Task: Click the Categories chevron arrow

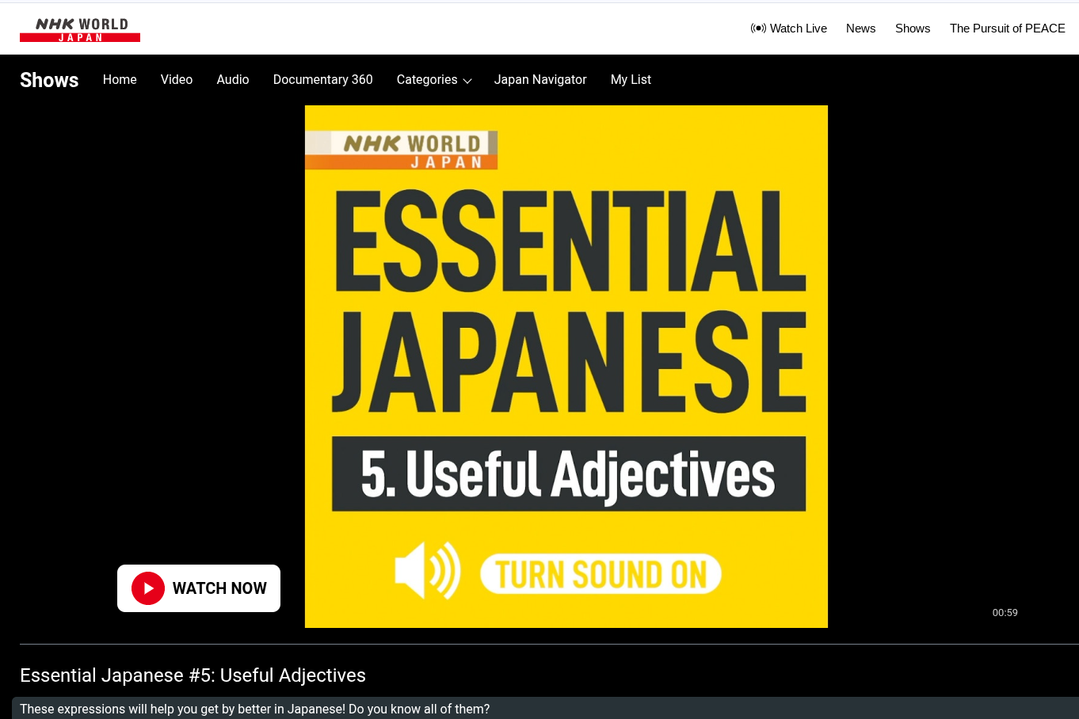Action: point(467,81)
